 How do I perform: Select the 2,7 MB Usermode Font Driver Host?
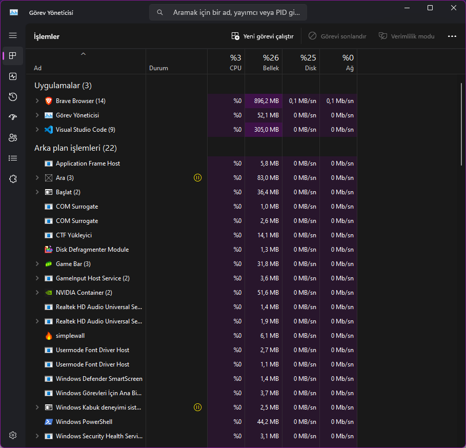[x=192, y=350]
